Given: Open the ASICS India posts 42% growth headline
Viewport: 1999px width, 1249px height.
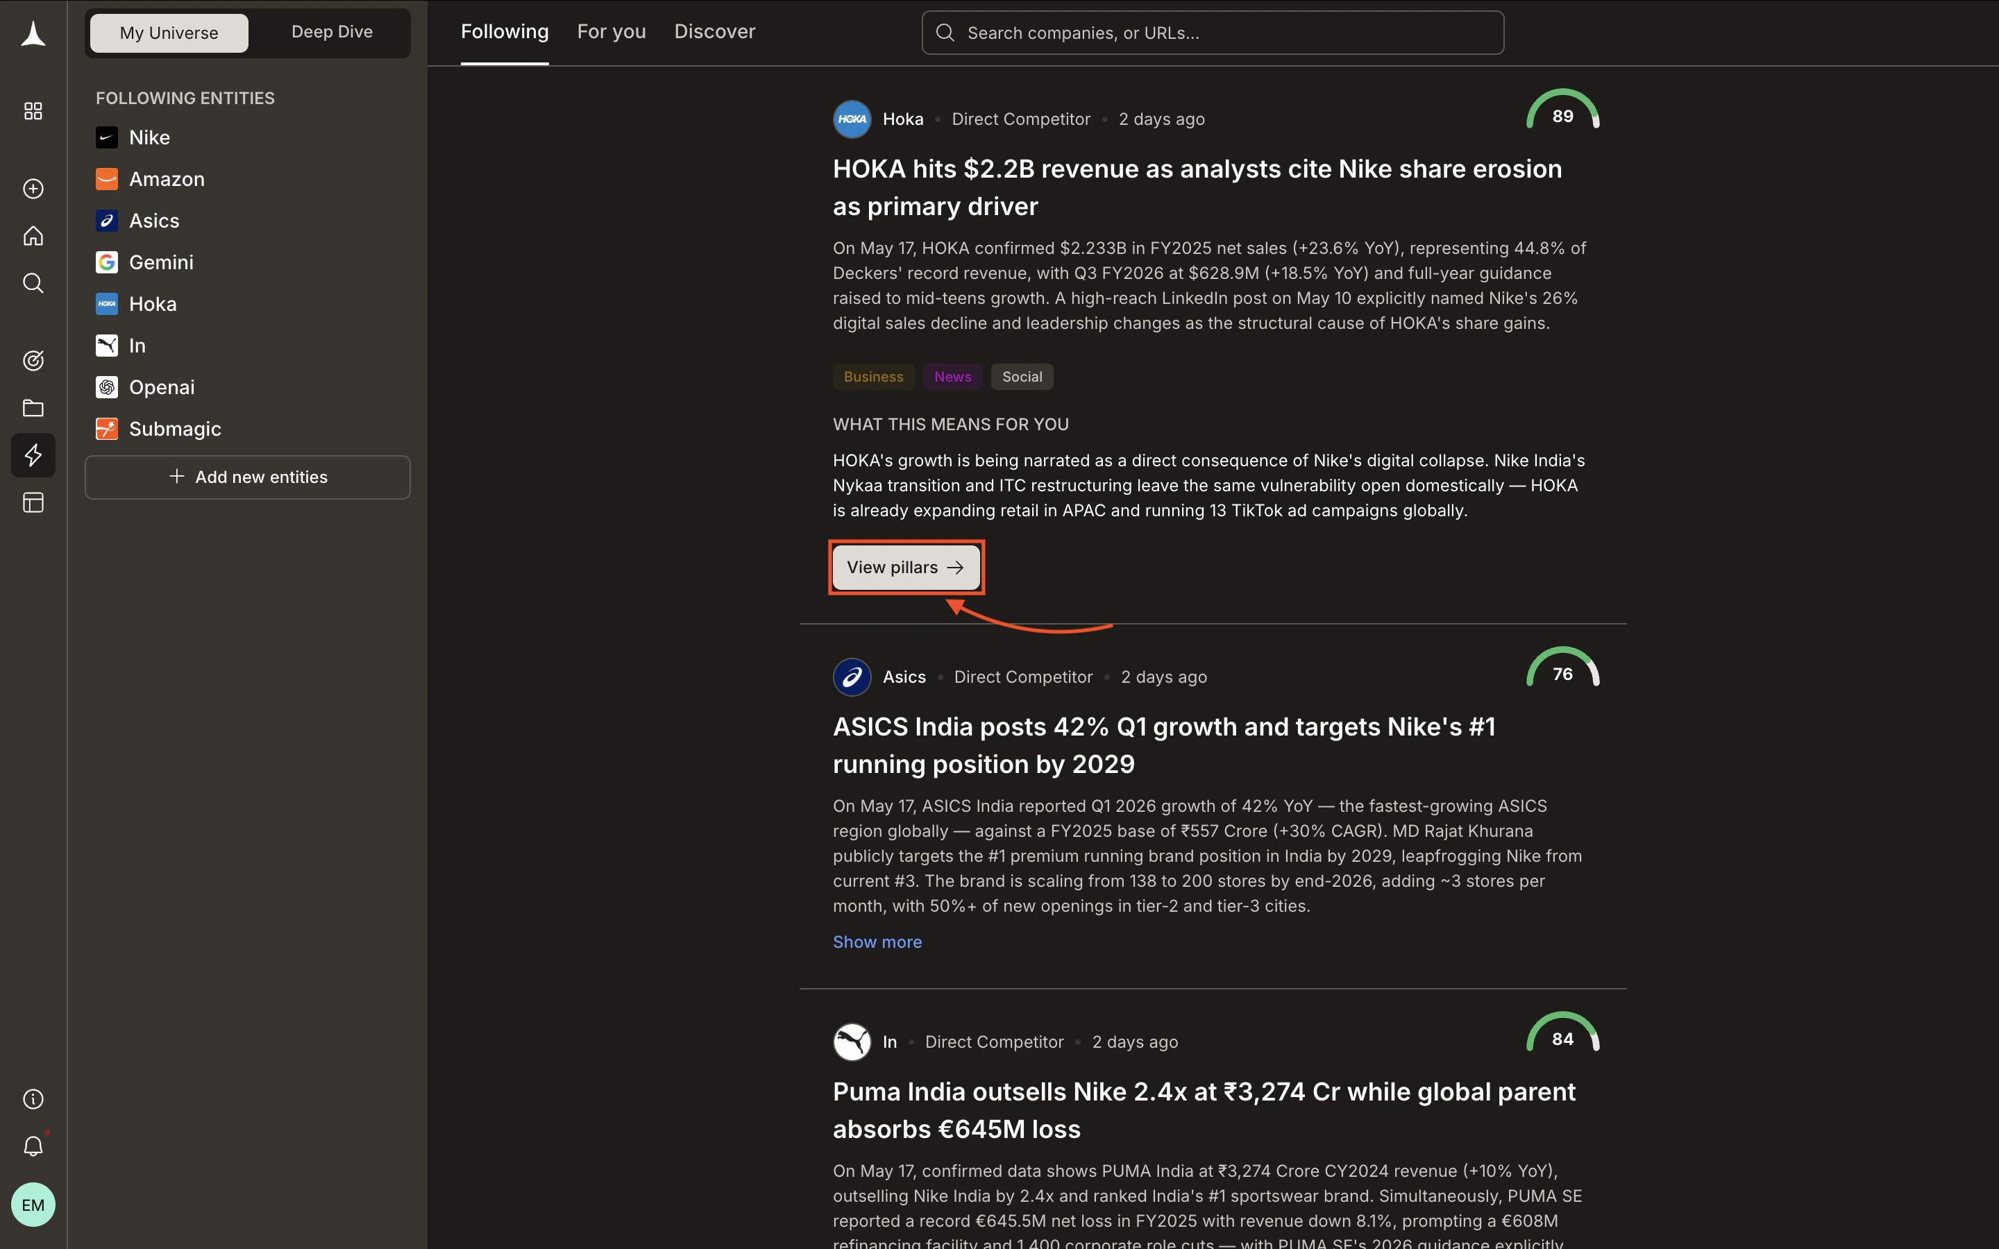Looking at the screenshot, I should click(x=1164, y=745).
